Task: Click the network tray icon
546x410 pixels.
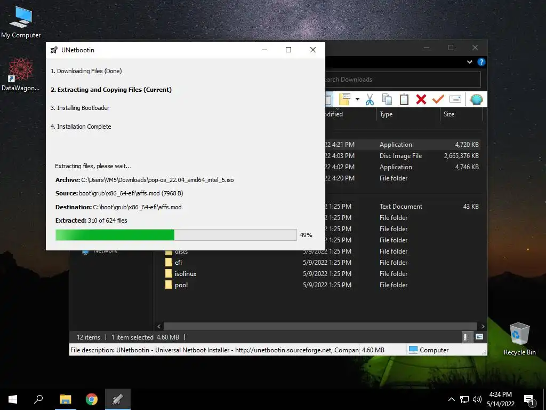Action: pyautogui.click(x=464, y=399)
